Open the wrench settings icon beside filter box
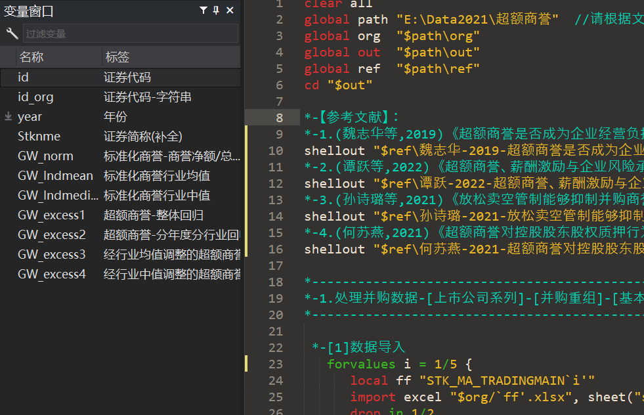This screenshot has width=644, height=415. [x=12, y=33]
